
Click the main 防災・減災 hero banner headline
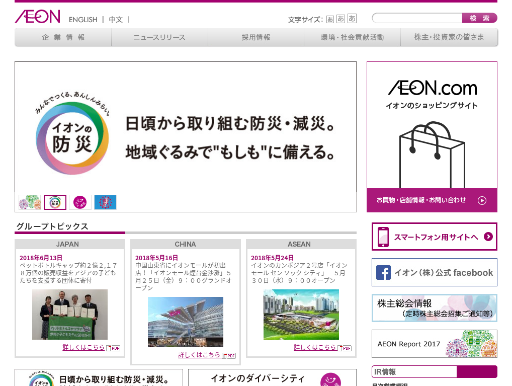click(230, 138)
